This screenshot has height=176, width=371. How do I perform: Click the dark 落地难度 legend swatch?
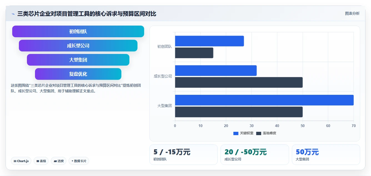click(x=259, y=133)
